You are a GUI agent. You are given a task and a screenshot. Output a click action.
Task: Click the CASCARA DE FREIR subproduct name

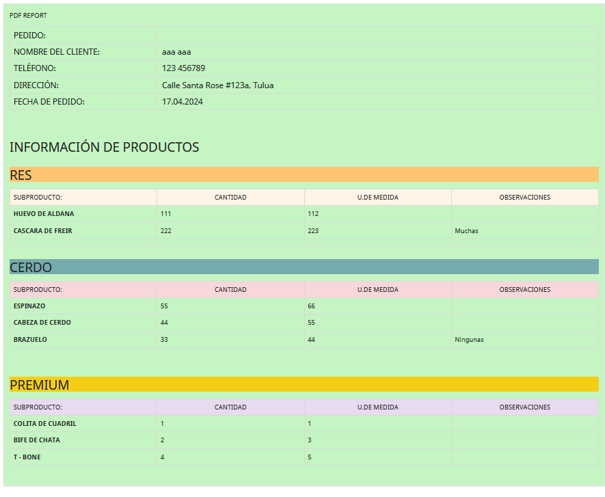[x=42, y=231]
